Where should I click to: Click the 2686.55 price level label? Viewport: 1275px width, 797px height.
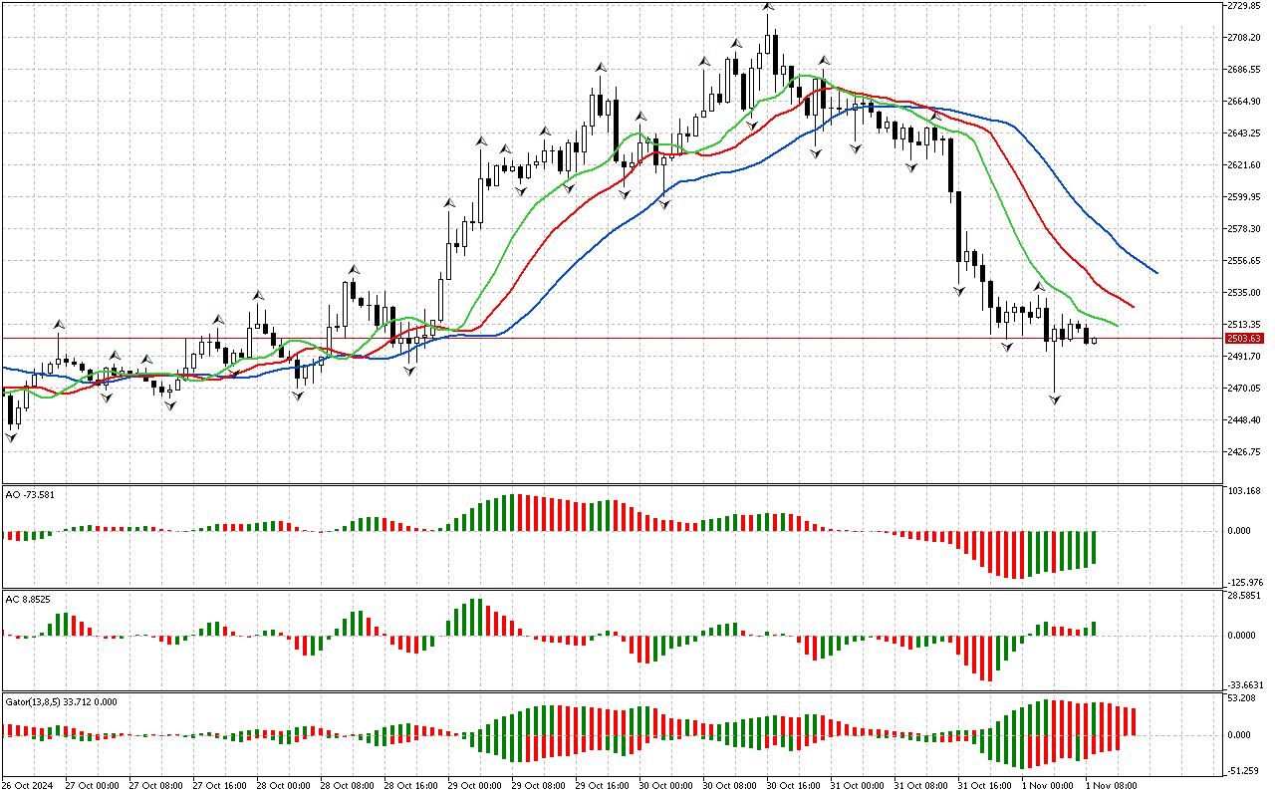tap(1246, 70)
